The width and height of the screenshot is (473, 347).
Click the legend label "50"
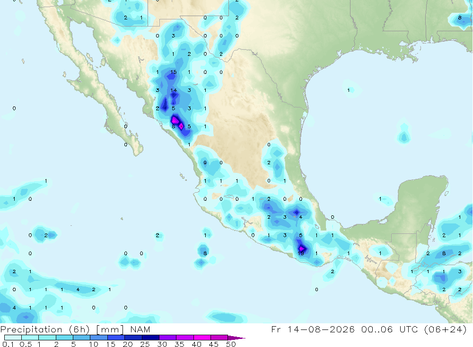pyautogui.click(x=231, y=344)
